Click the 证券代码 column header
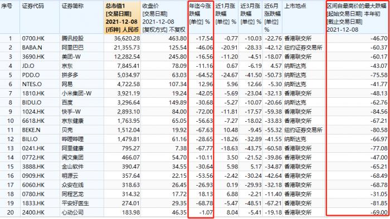390x219 pixels. click(x=40, y=18)
